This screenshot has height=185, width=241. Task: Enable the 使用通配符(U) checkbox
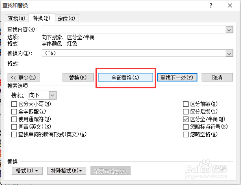pos(14,119)
